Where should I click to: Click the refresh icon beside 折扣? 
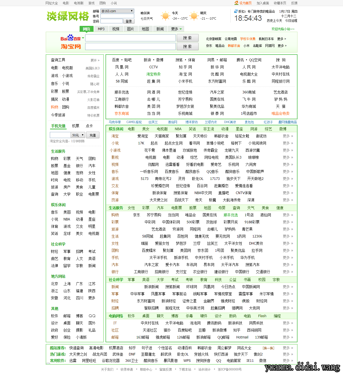236,11
